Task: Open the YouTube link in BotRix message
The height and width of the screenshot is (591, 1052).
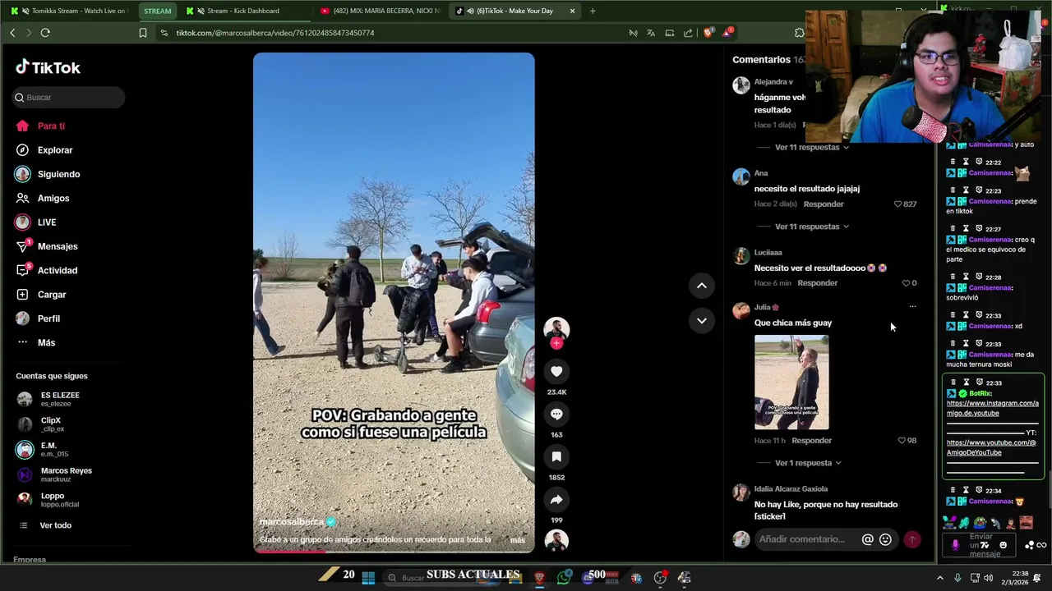Action: [991, 447]
